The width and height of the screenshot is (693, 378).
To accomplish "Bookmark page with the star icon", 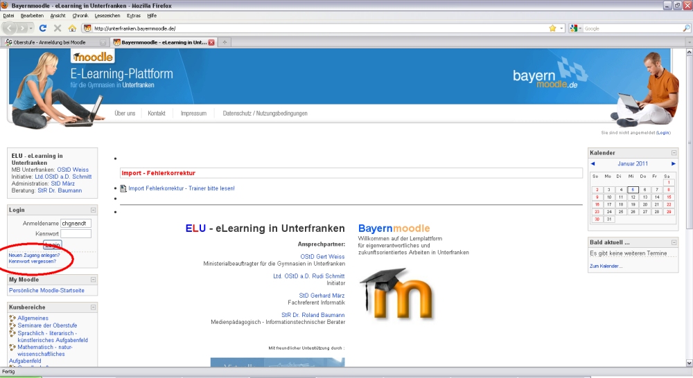I will click(552, 28).
